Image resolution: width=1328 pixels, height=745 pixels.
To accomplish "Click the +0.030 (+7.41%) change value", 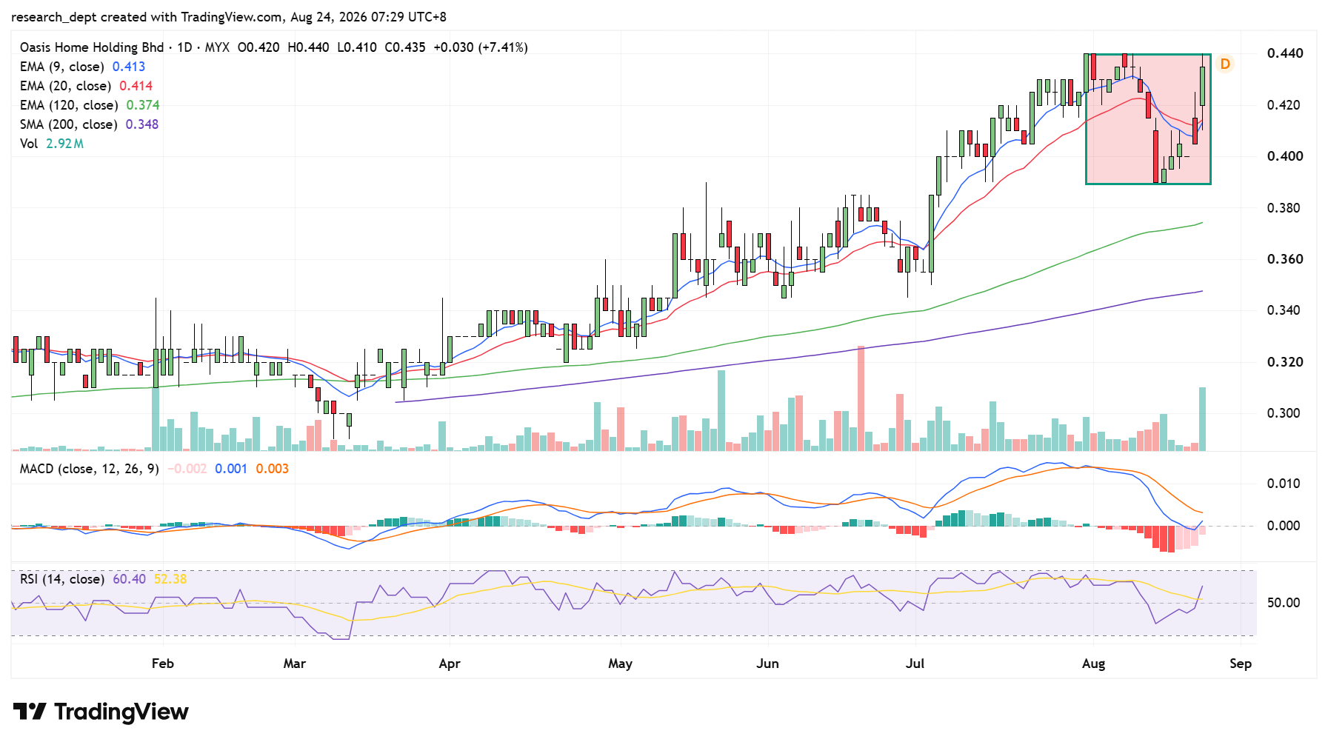I will tap(481, 47).
